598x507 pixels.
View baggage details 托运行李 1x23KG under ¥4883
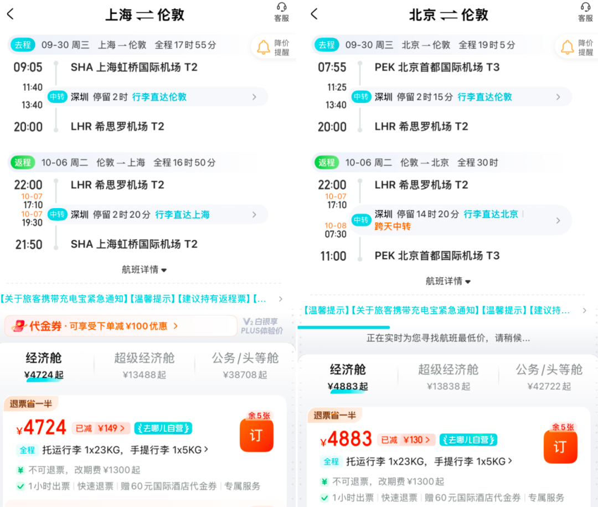(x=429, y=462)
